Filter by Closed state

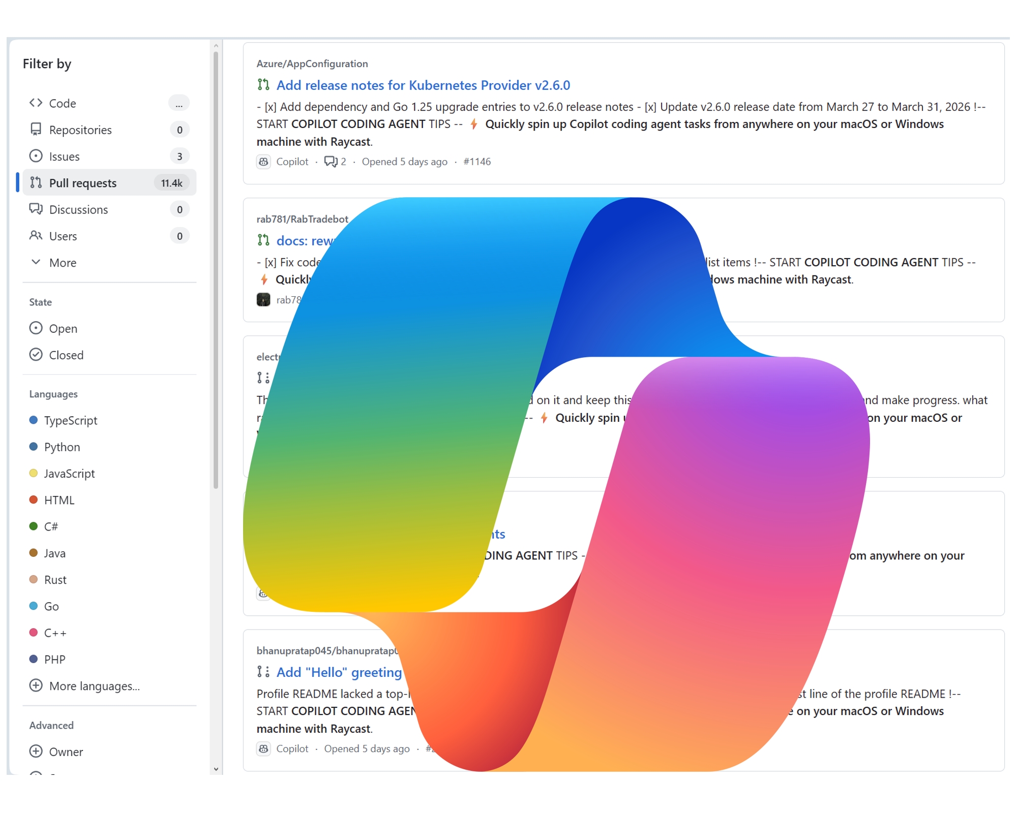66,355
